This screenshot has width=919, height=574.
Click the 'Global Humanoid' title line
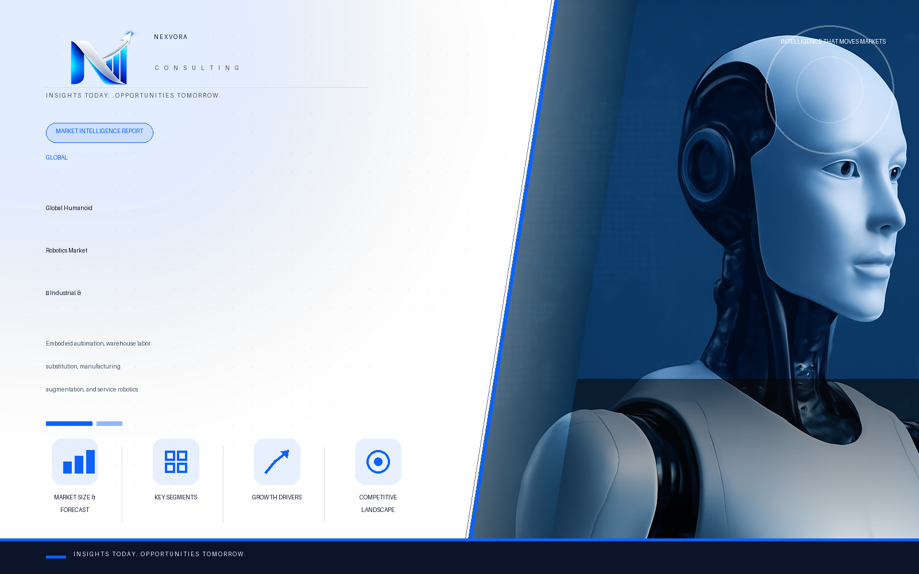pyautogui.click(x=69, y=208)
